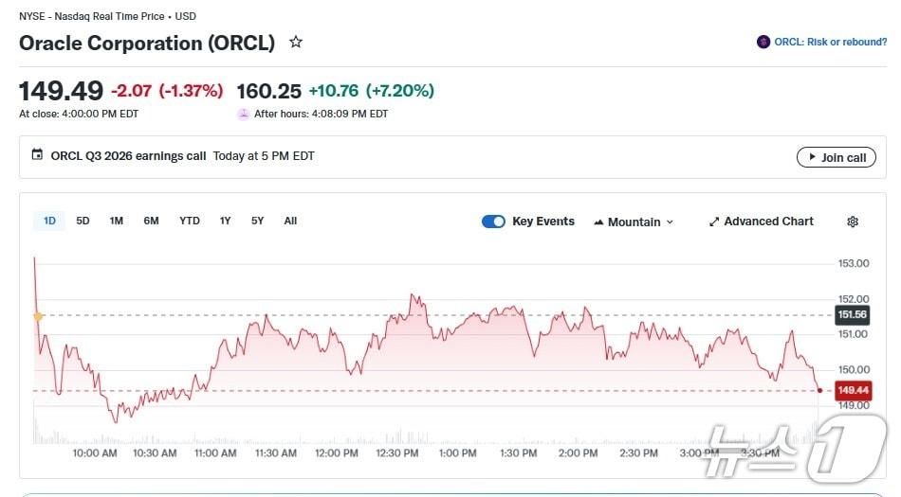Screen dimensions: 901x497
Task: Click the orange key event marker on chart
Action: coord(38,316)
